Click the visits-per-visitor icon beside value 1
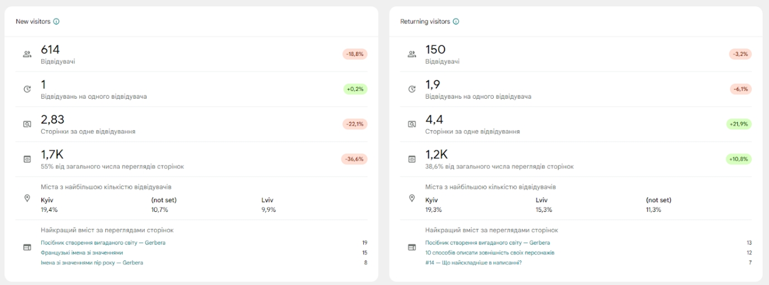This screenshot has height=285, width=769. [27, 89]
